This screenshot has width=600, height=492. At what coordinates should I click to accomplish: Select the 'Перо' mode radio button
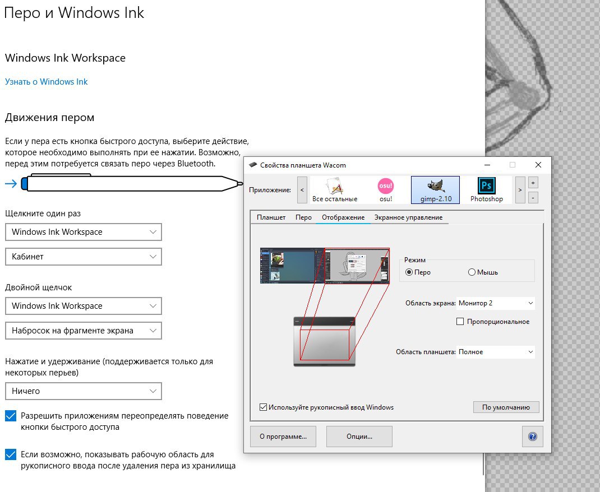coord(409,272)
